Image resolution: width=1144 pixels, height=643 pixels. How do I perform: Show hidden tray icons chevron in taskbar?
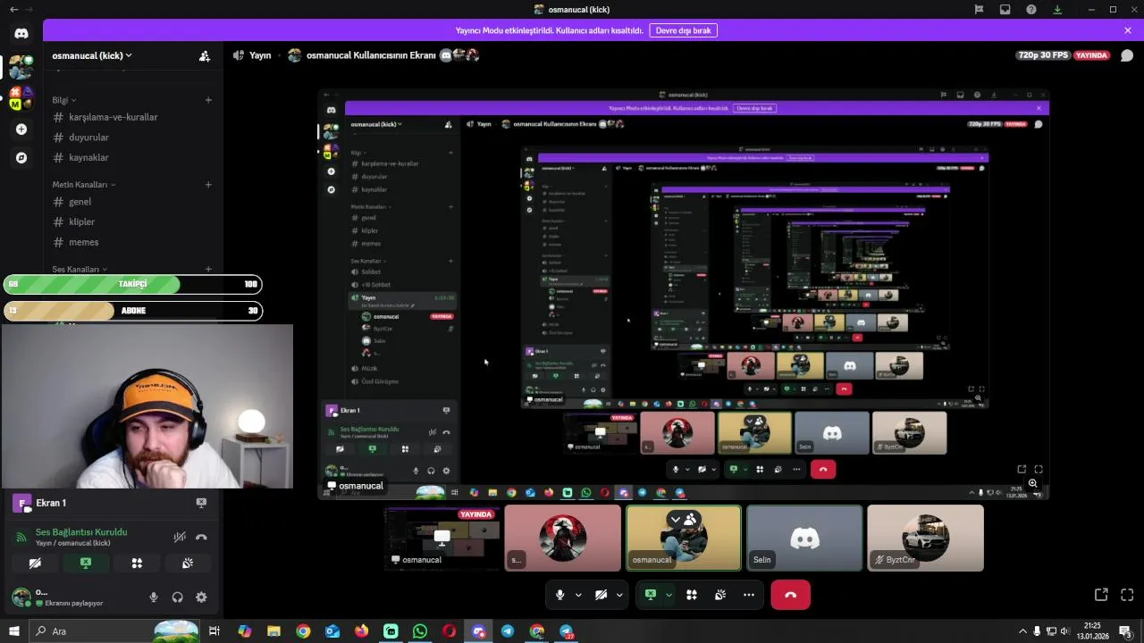(x=1022, y=631)
